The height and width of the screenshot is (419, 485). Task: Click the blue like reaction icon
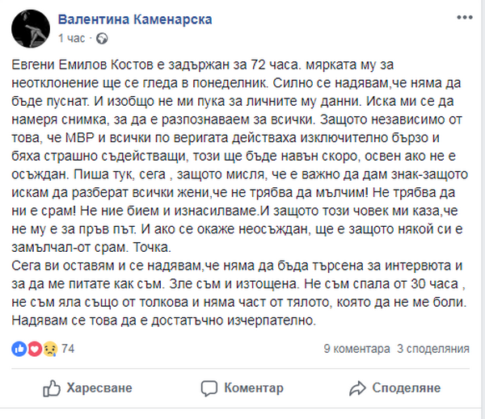pos(19,349)
